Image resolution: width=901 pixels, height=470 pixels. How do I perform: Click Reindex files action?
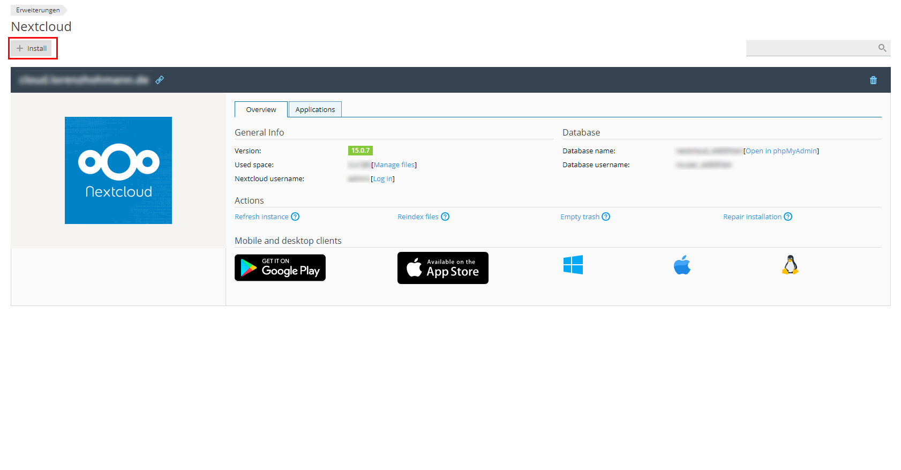point(418,217)
